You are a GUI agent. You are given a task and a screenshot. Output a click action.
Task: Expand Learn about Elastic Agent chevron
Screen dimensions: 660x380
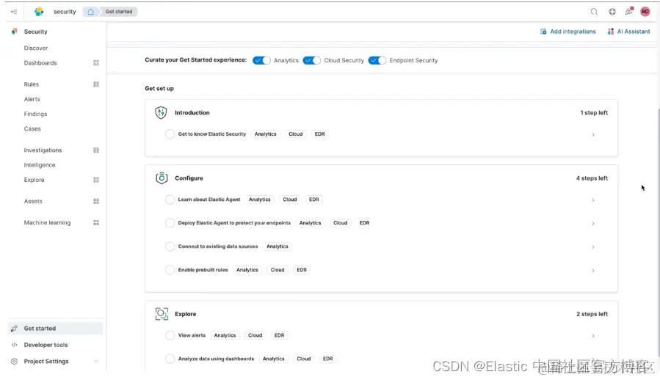[593, 200]
